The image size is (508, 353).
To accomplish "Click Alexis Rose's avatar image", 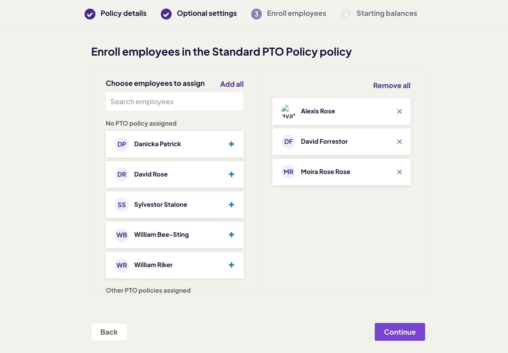I will [x=288, y=111].
